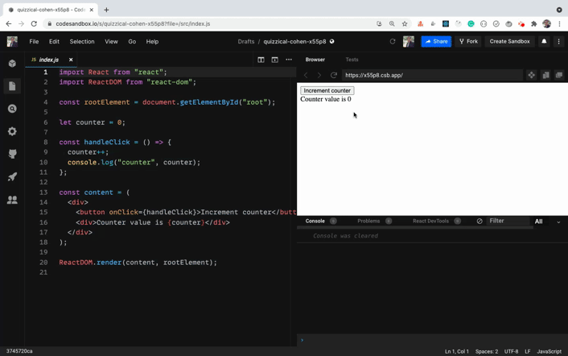Image resolution: width=568 pixels, height=356 pixels.
Task: Open the View menu
Action: [111, 41]
